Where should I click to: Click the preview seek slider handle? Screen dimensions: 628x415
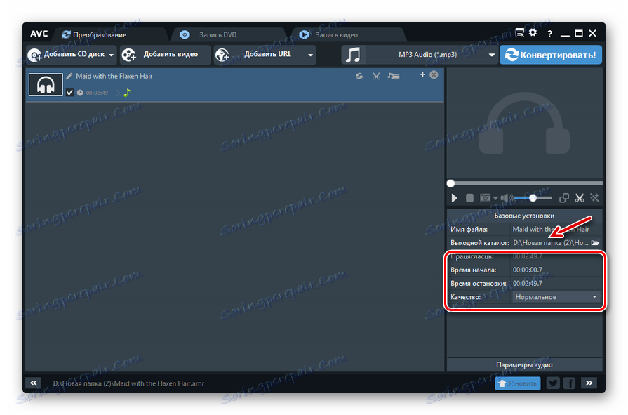(x=450, y=184)
